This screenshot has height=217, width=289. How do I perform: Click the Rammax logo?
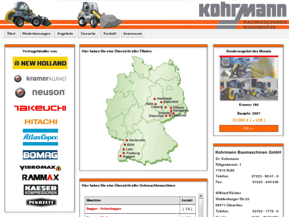coord(41,178)
